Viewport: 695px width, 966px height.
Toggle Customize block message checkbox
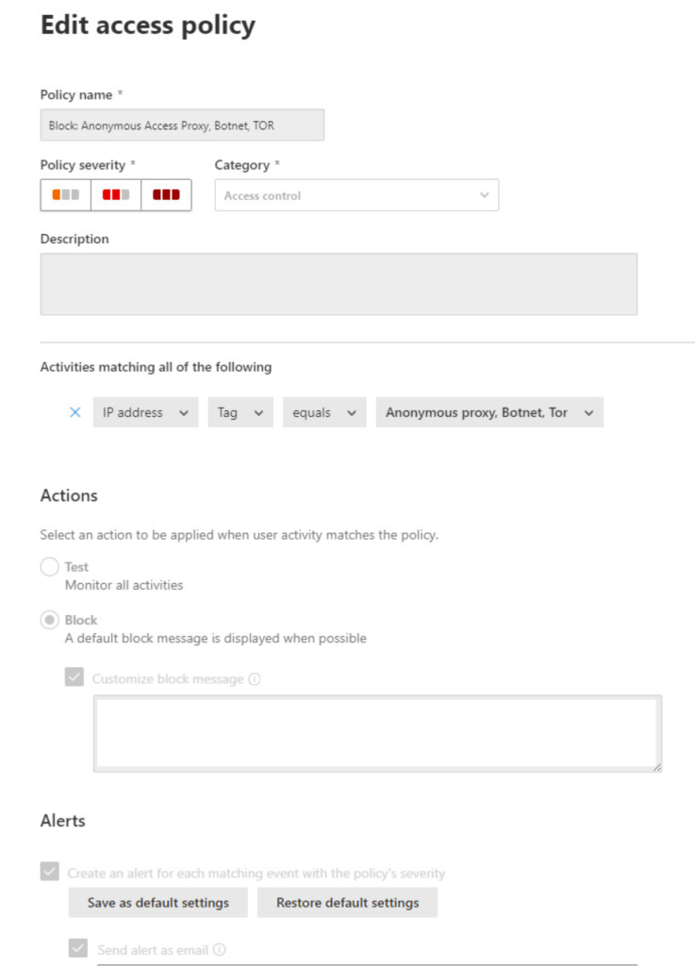[x=74, y=677]
